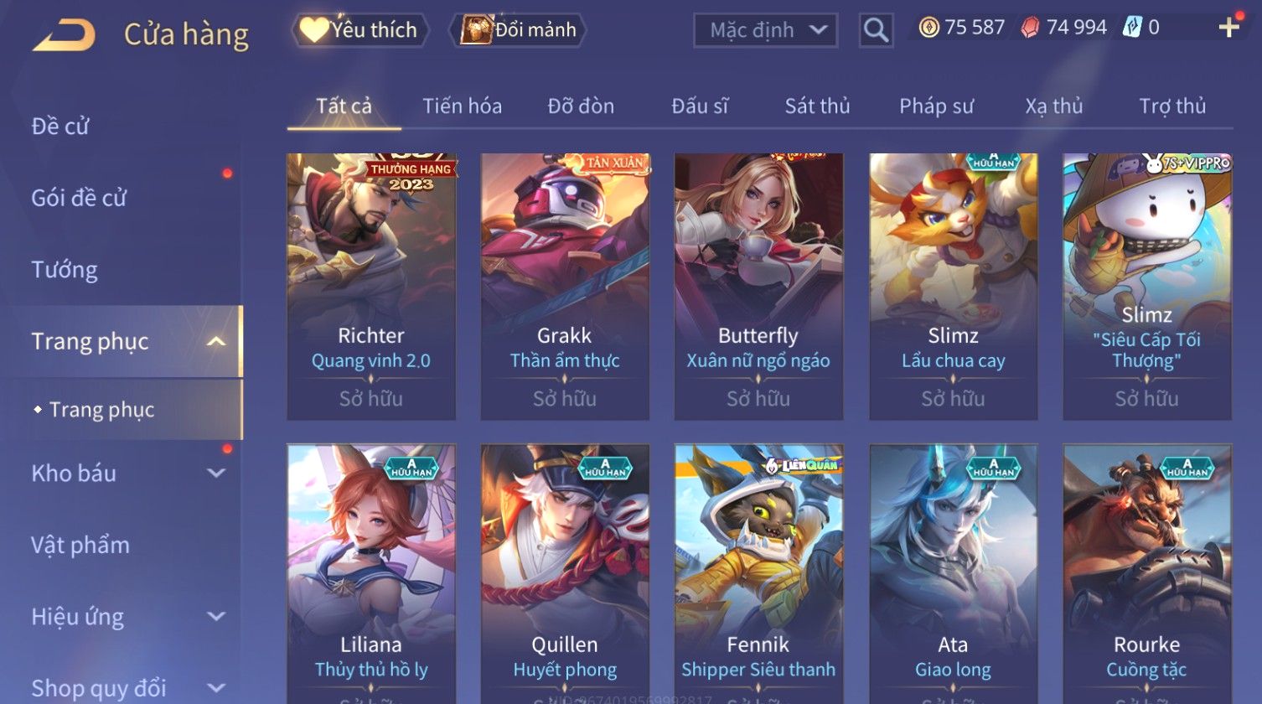Expand the Hiệu ứng sidebar section

[216, 616]
